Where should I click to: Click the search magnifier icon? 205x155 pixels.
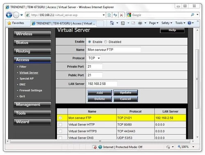point(193,15)
